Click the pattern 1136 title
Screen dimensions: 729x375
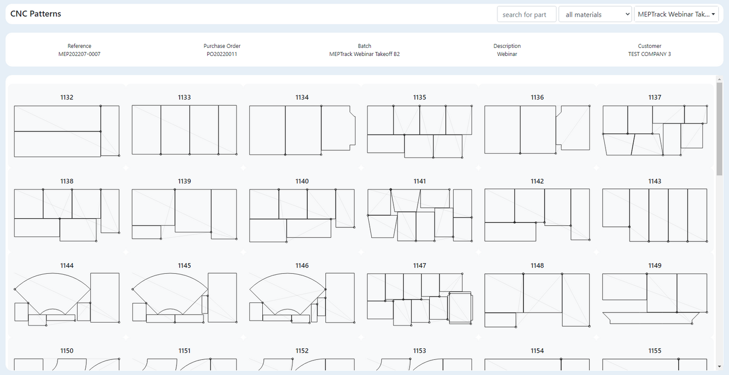click(537, 97)
